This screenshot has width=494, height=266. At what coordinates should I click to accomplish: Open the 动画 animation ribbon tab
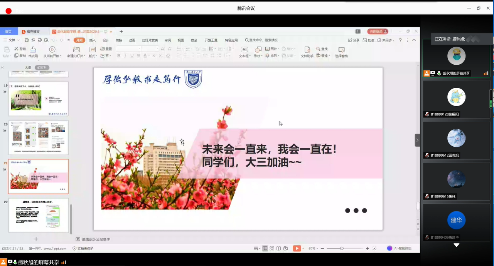[x=132, y=40]
